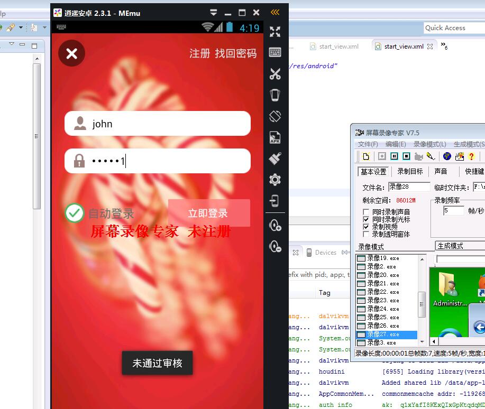Toggle MEmu fullscreen mode icon

pos(274,32)
